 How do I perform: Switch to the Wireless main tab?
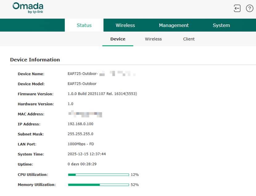tap(125, 25)
